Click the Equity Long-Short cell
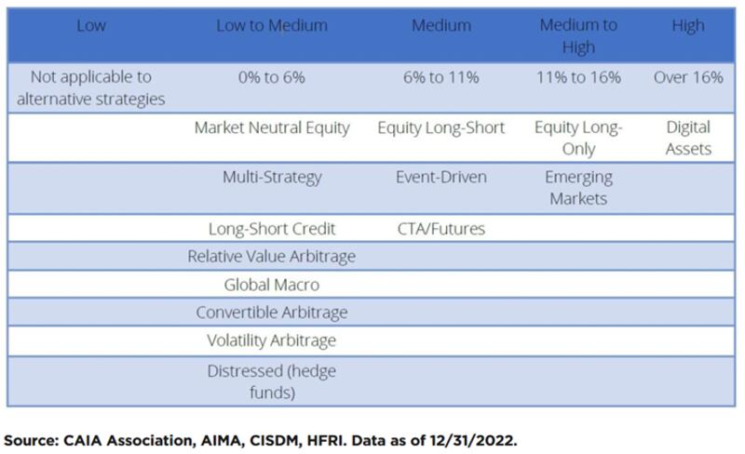The image size is (745, 454). [x=441, y=128]
